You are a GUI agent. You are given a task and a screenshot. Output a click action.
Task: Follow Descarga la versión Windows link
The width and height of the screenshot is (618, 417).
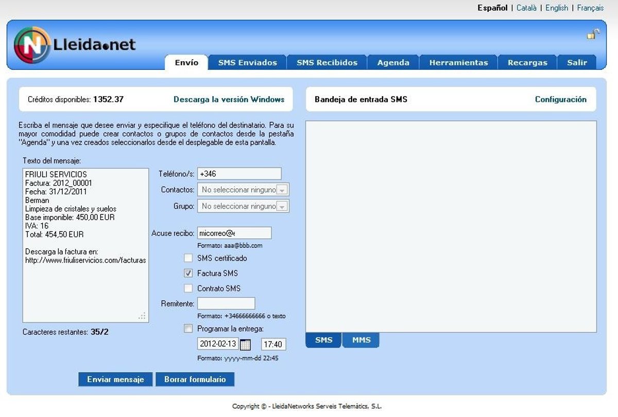pos(229,99)
